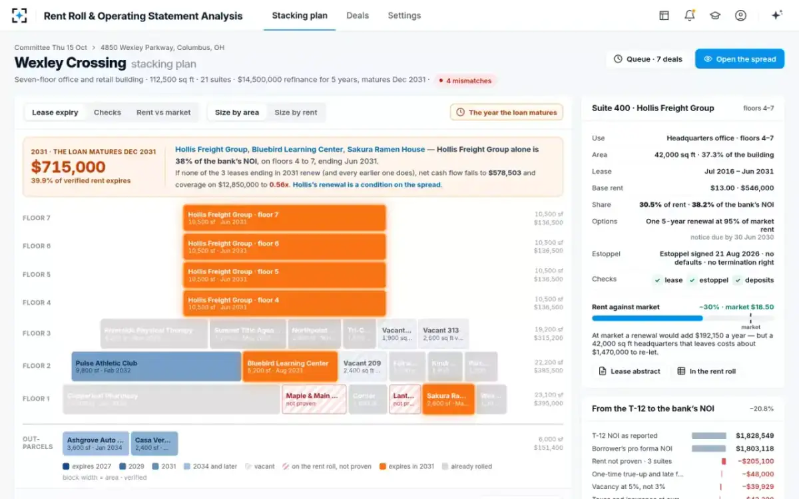Click document icon beside Lease abstract

pos(603,371)
